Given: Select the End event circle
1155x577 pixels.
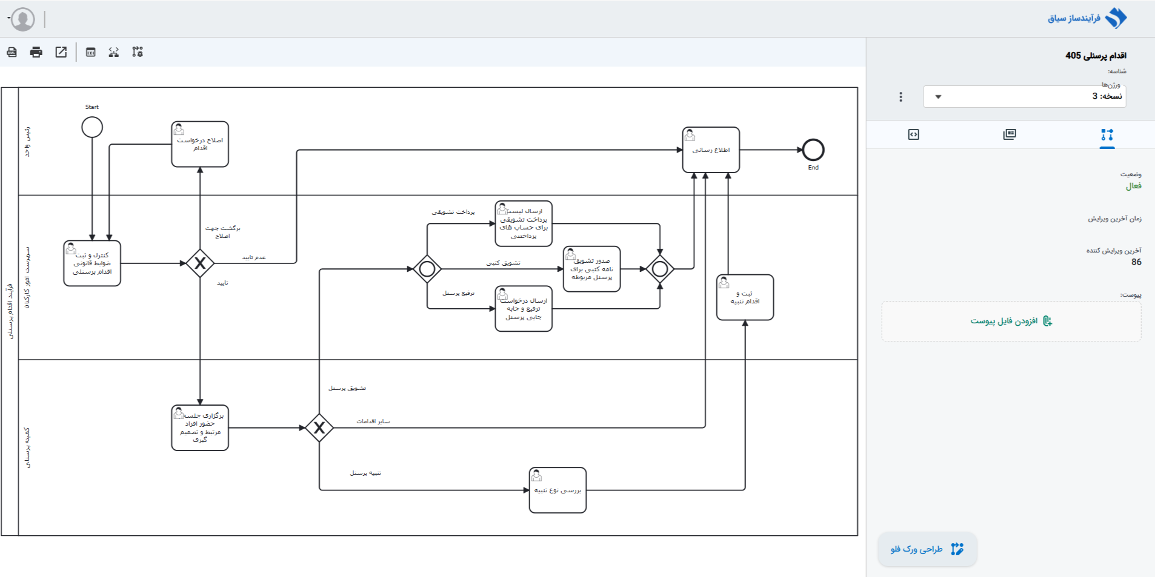Looking at the screenshot, I should click(813, 150).
